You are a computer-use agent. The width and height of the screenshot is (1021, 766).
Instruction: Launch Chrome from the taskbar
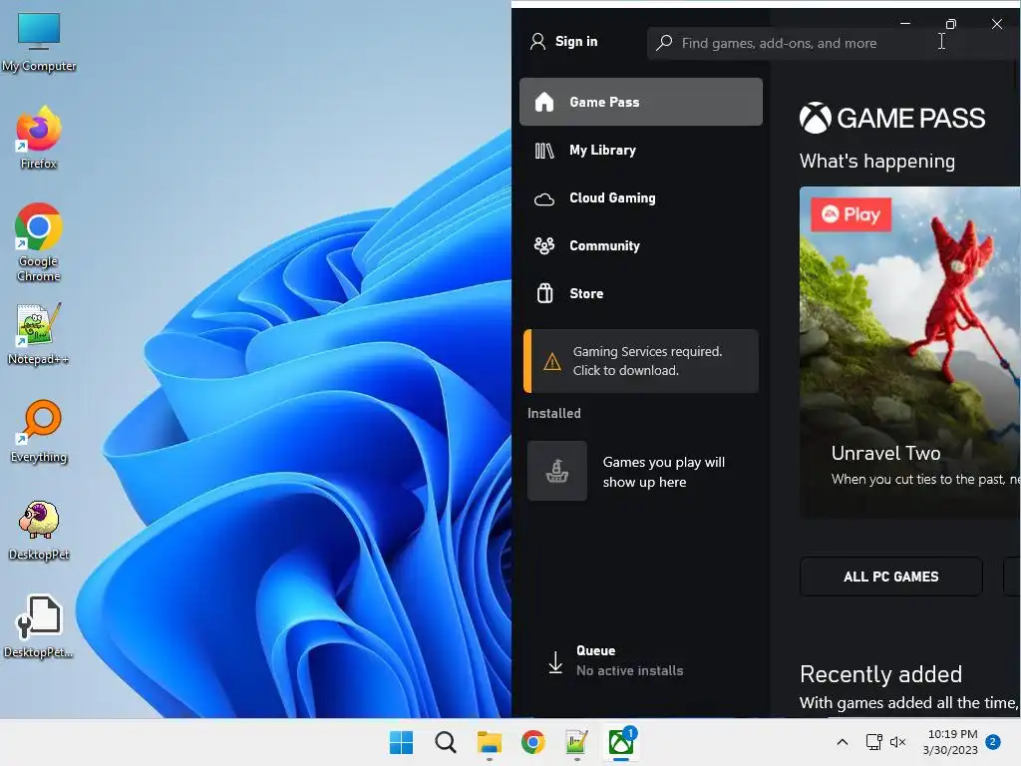point(533,742)
